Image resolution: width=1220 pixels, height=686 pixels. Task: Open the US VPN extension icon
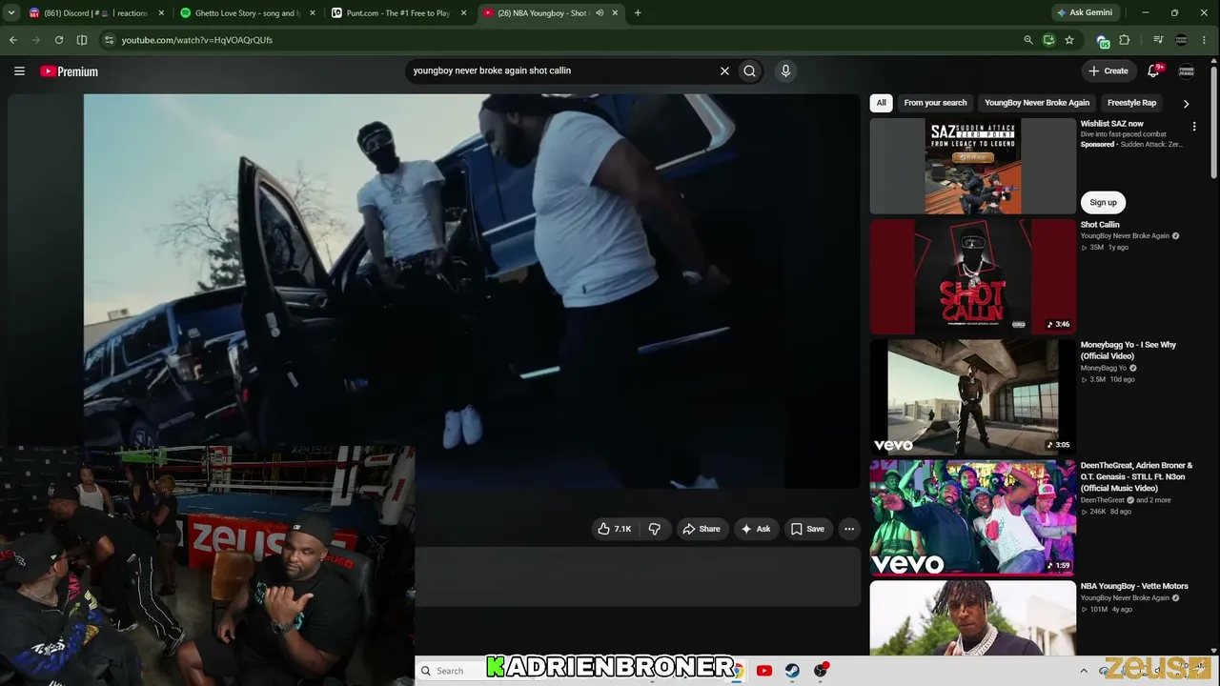pos(1103,40)
